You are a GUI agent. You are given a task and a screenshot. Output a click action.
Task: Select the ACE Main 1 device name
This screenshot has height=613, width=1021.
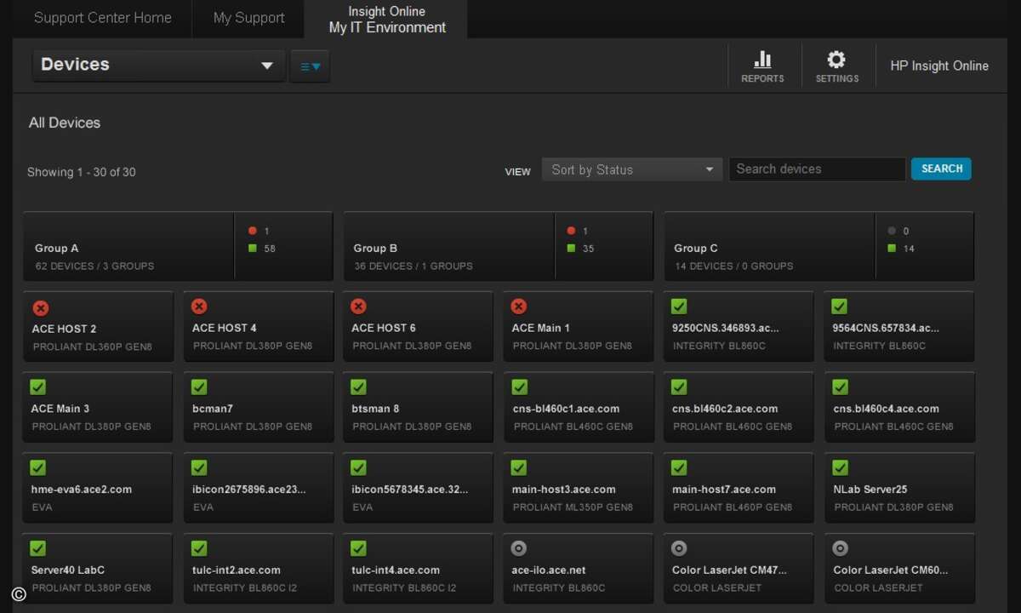pyautogui.click(x=540, y=328)
